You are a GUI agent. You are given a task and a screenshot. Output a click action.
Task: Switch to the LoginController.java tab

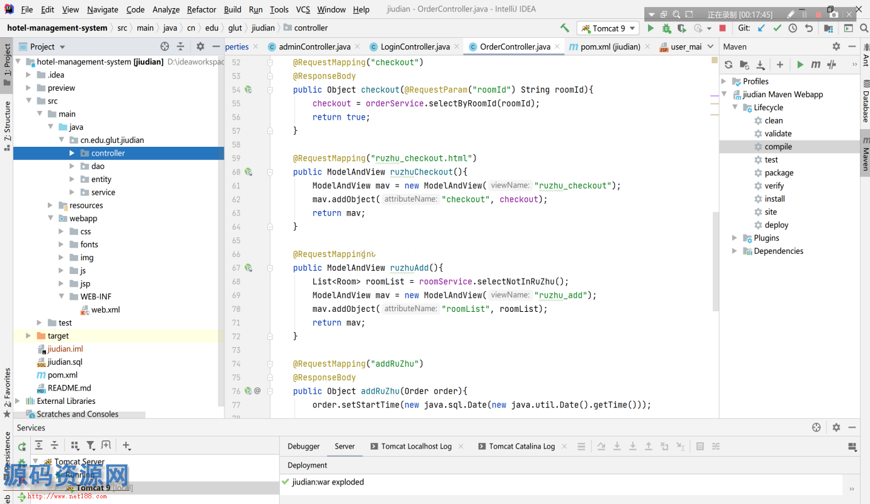[x=415, y=47]
